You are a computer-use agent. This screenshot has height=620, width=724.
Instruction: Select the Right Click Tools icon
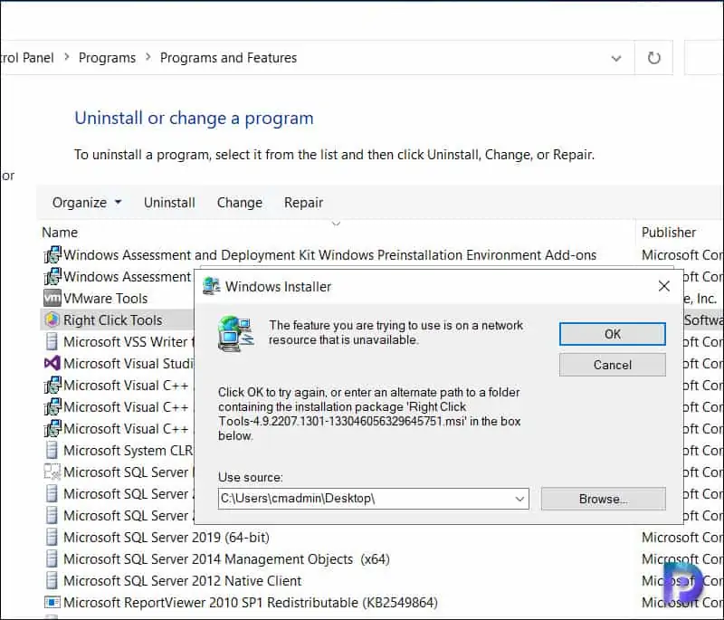(52, 320)
